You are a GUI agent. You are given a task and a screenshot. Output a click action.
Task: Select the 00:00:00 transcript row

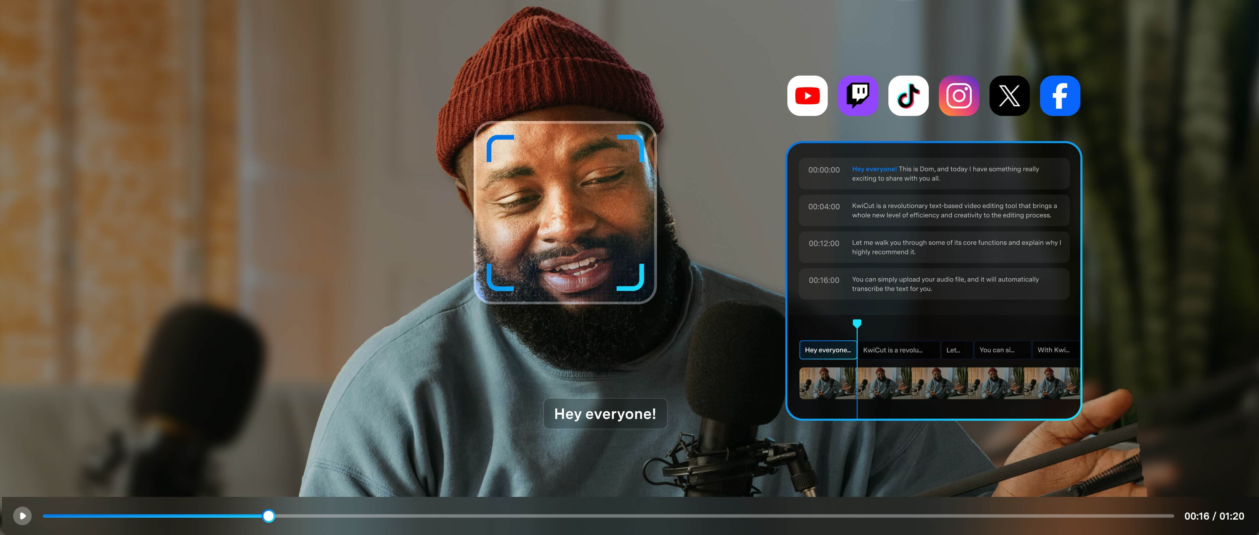934,174
